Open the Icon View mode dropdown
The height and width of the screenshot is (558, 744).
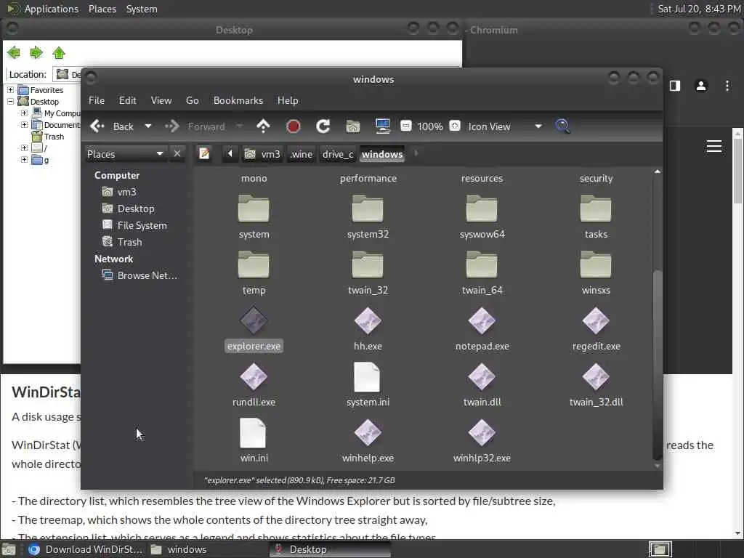[x=505, y=126]
